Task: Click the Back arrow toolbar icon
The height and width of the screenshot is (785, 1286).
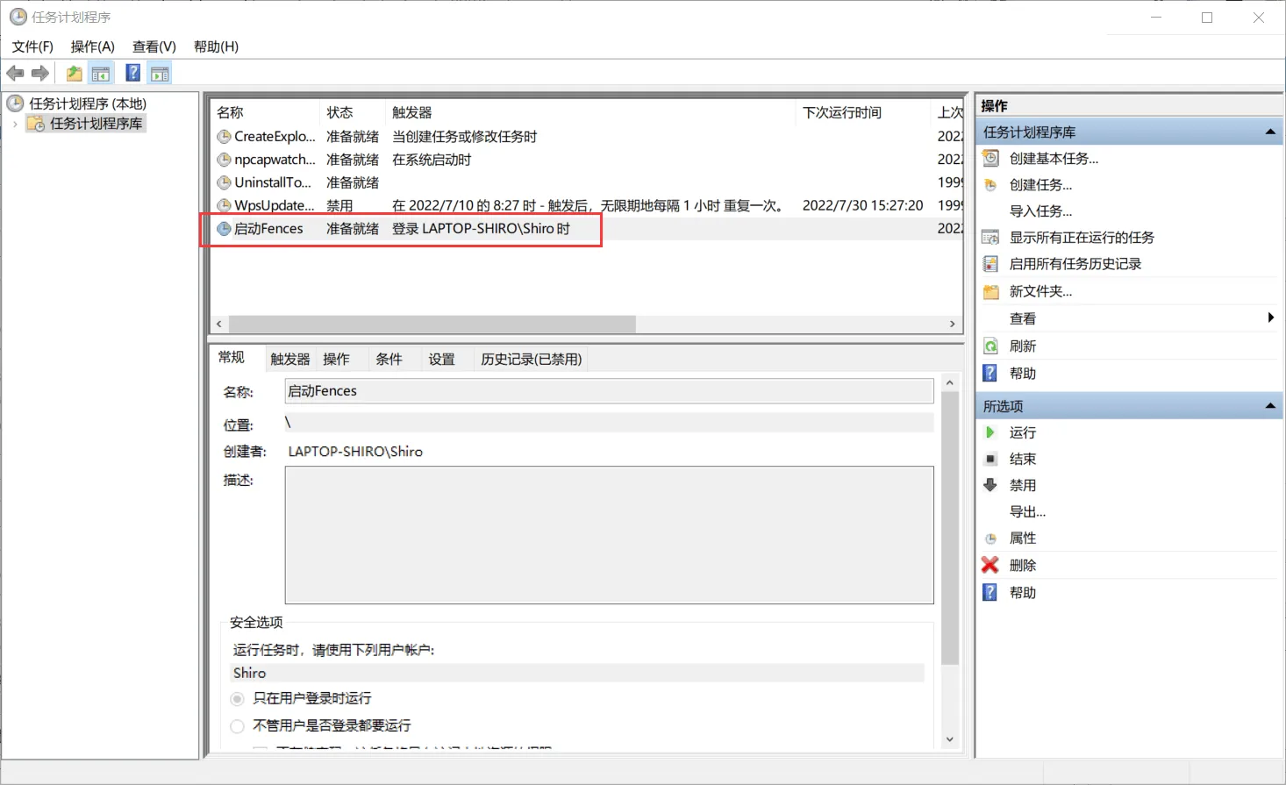Action: click(x=15, y=74)
